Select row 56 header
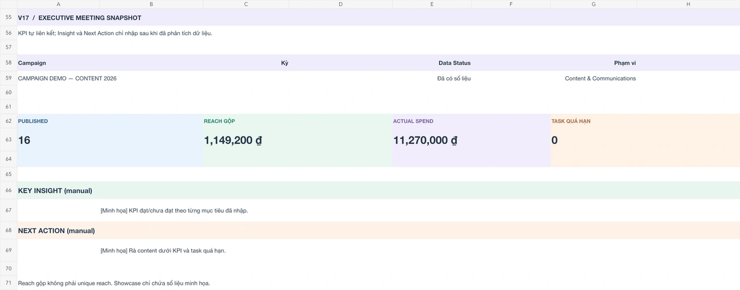Screen dimensions: 740x290 point(9,33)
